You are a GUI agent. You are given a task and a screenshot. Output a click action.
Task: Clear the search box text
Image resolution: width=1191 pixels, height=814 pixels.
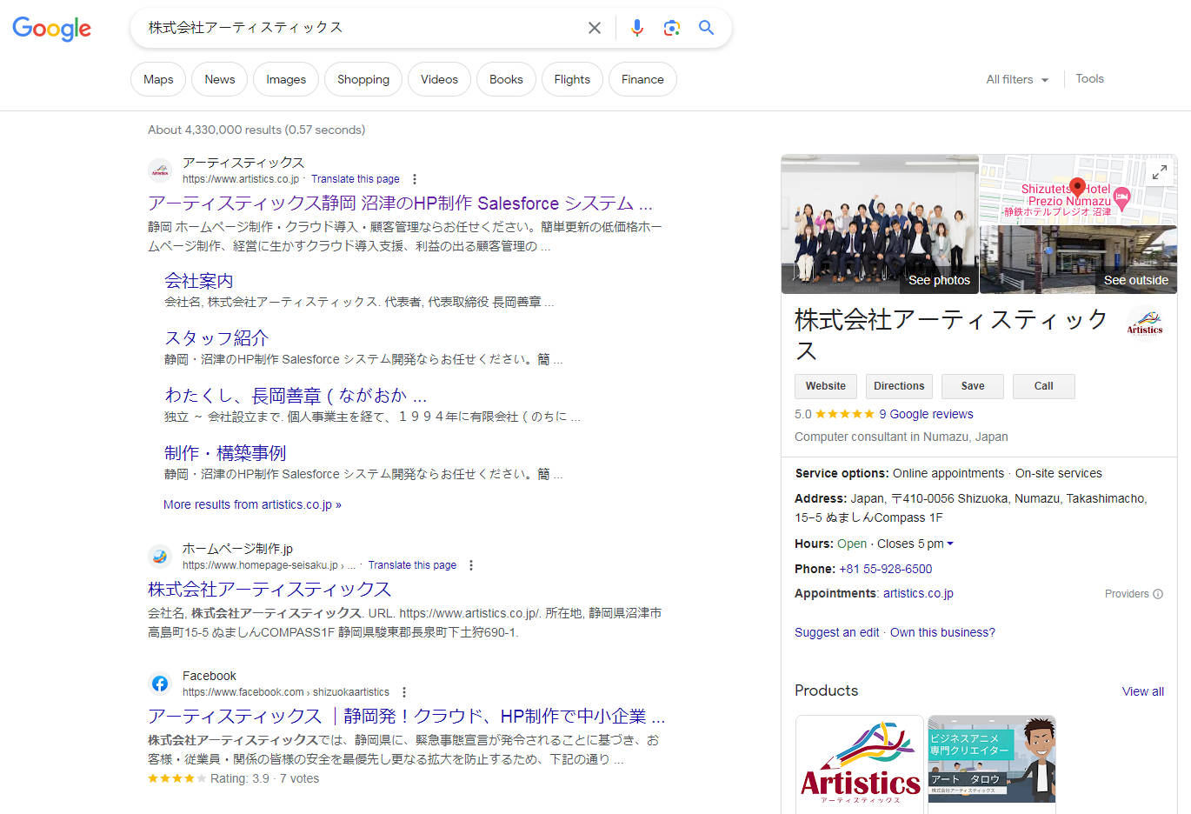(x=595, y=28)
